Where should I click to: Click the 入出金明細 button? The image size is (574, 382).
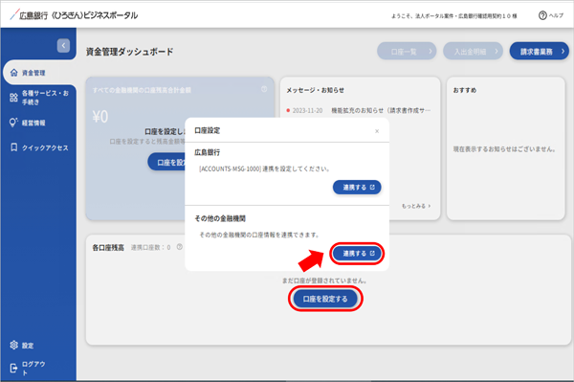[x=473, y=52]
